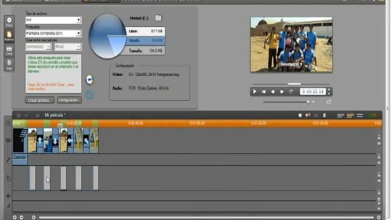This screenshot has height=220, width=391.
Task: Increase timecode with up stepper arrow
Action: pos(329,90)
